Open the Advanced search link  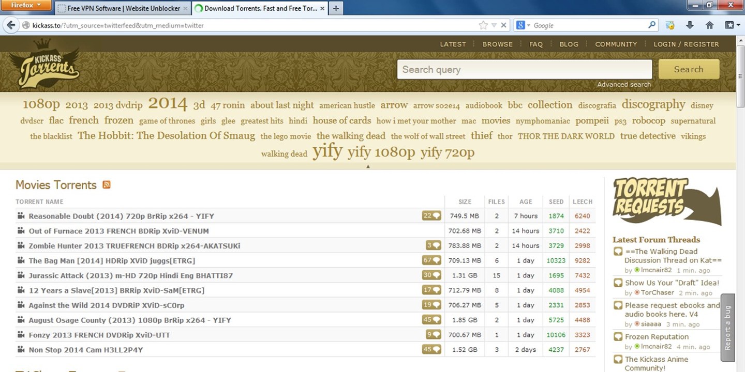coord(624,84)
